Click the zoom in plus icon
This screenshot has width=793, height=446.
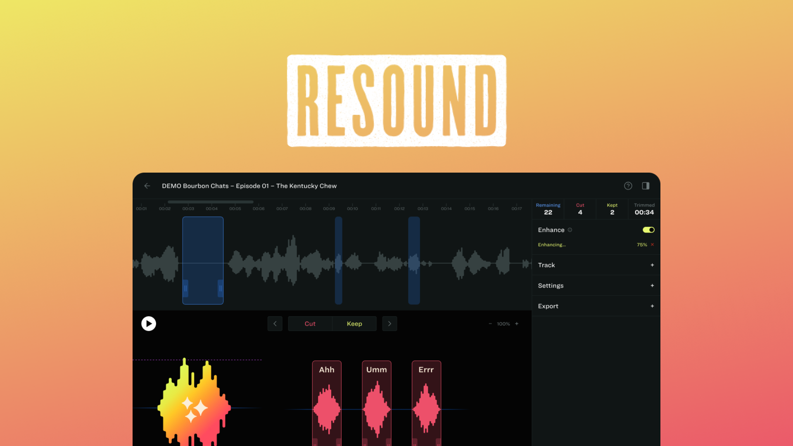point(516,324)
